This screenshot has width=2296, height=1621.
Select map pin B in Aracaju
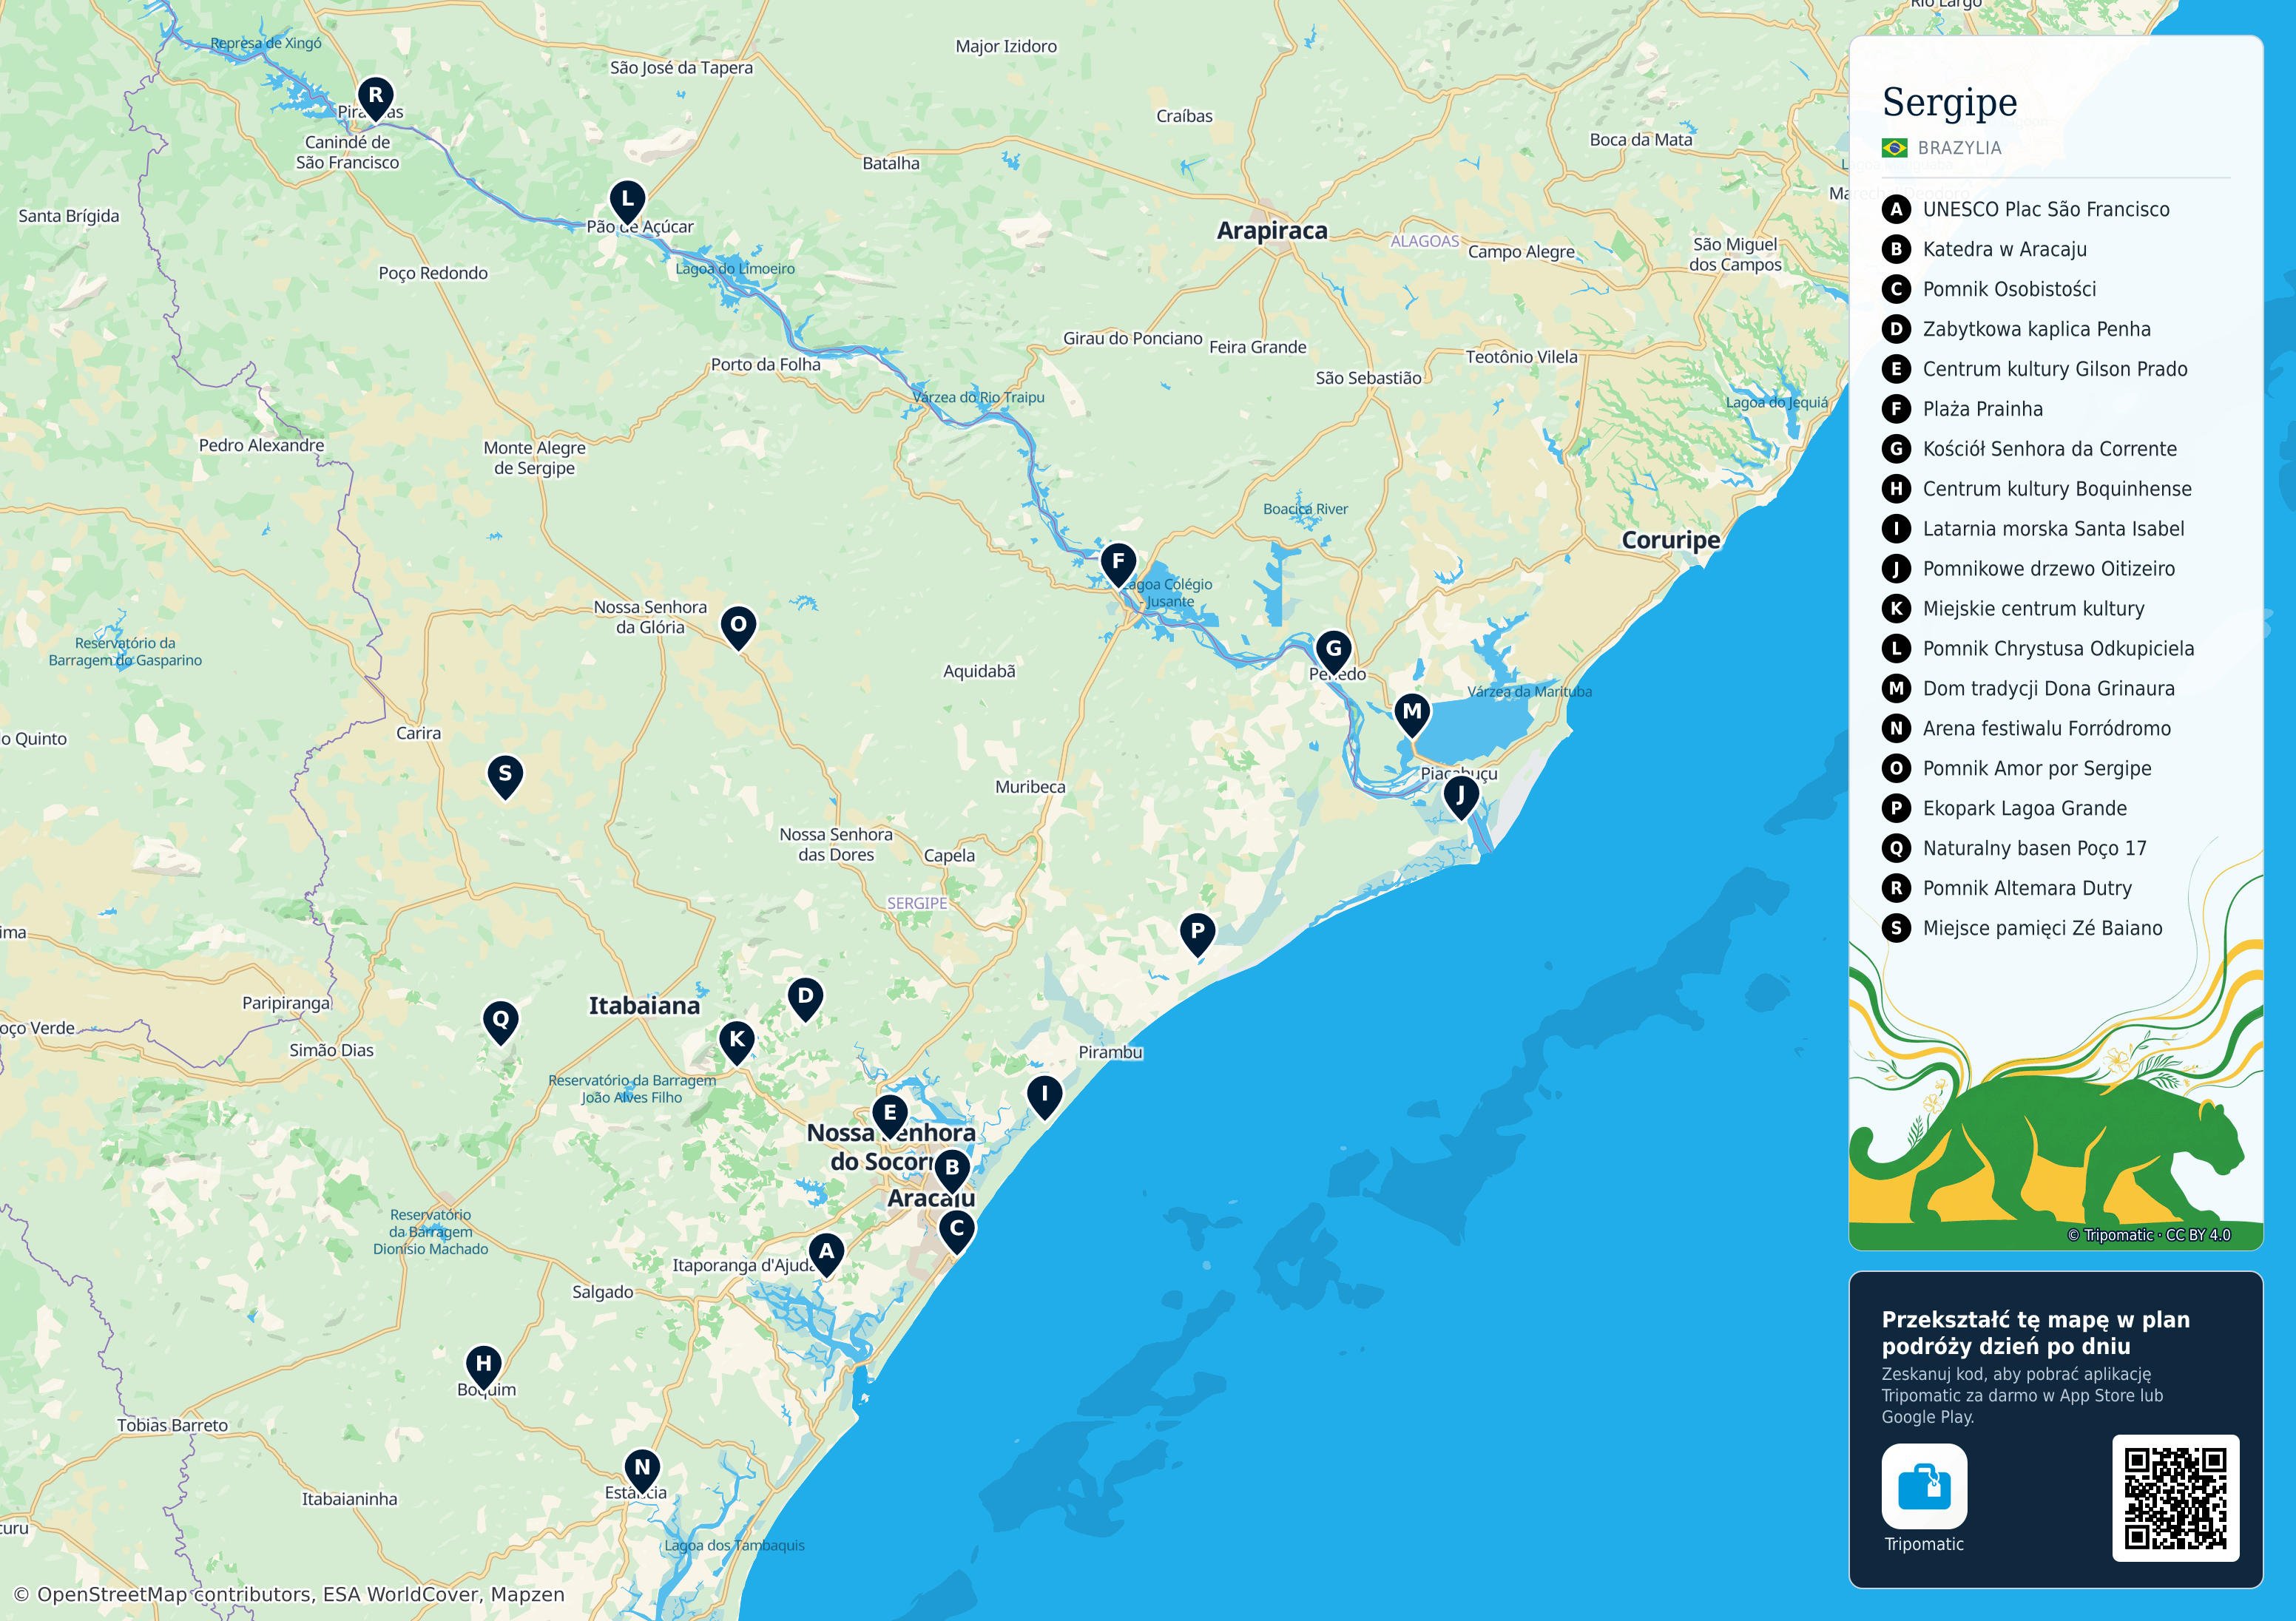[x=952, y=1171]
